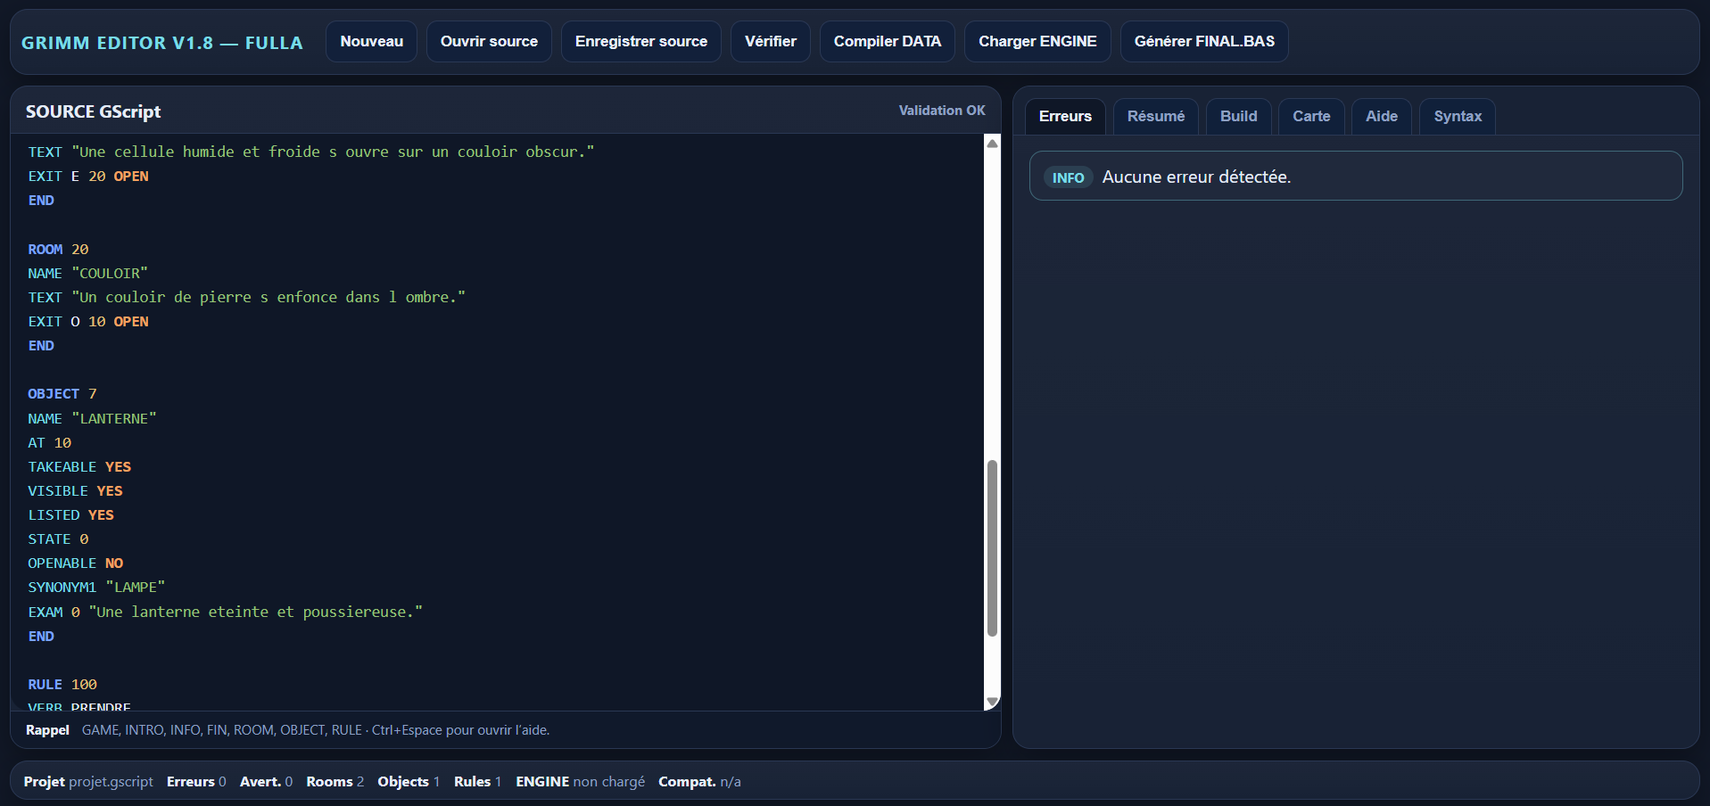Screen dimensions: 1710x806
Task: Show the Carte tab
Action: 1310,117
